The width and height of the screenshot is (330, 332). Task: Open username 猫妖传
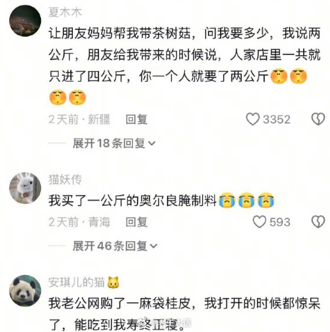coord(65,179)
